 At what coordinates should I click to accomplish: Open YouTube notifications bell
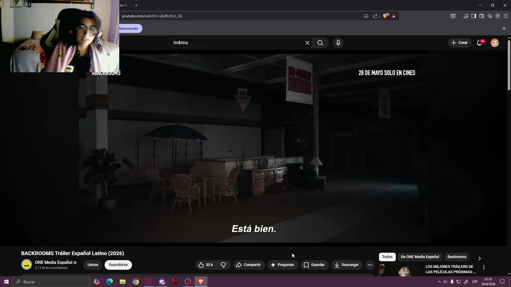(x=479, y=43)
